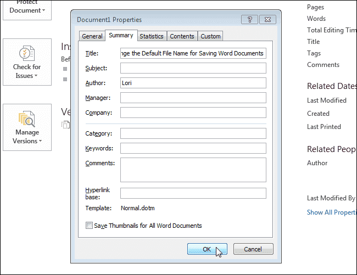
Task: Click the Cancel button
Action: [x=253, y=249]
